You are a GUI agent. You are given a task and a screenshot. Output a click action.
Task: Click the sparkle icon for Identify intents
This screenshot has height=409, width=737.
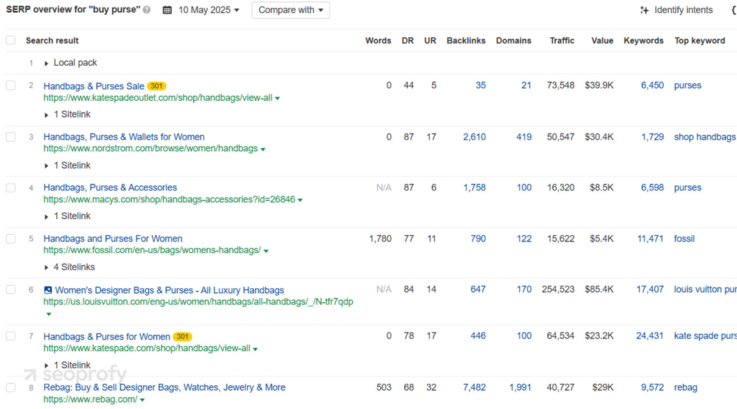tap(644, 10)
